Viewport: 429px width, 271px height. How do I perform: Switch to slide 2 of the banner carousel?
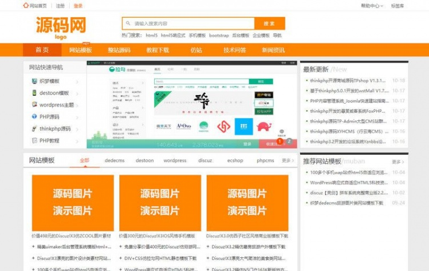(289, 141)
